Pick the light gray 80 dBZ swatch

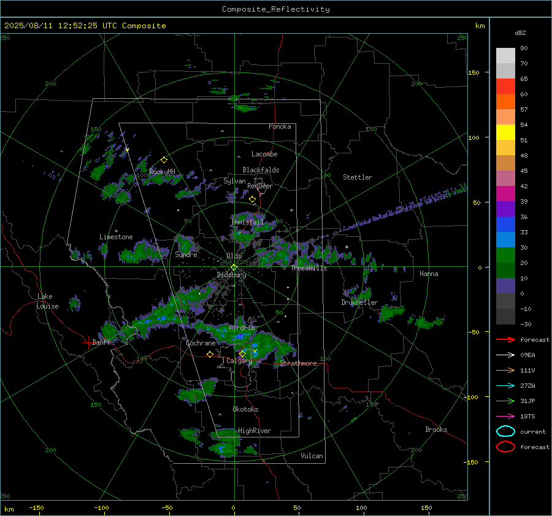pyautogui.click(x=505, y=56)
